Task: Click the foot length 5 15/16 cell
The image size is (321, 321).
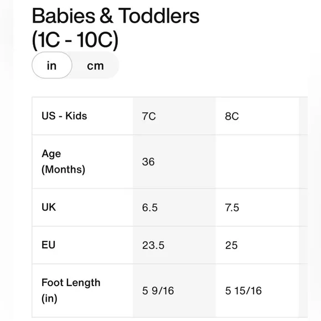Action: point(244,291)
